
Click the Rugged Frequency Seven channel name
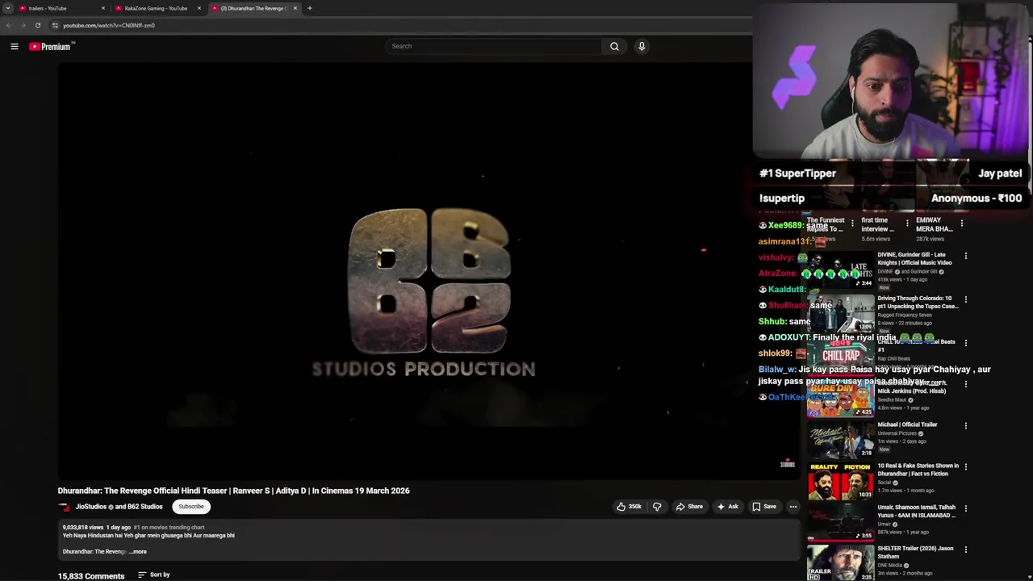pyautogui.click(x=905, y=316)
